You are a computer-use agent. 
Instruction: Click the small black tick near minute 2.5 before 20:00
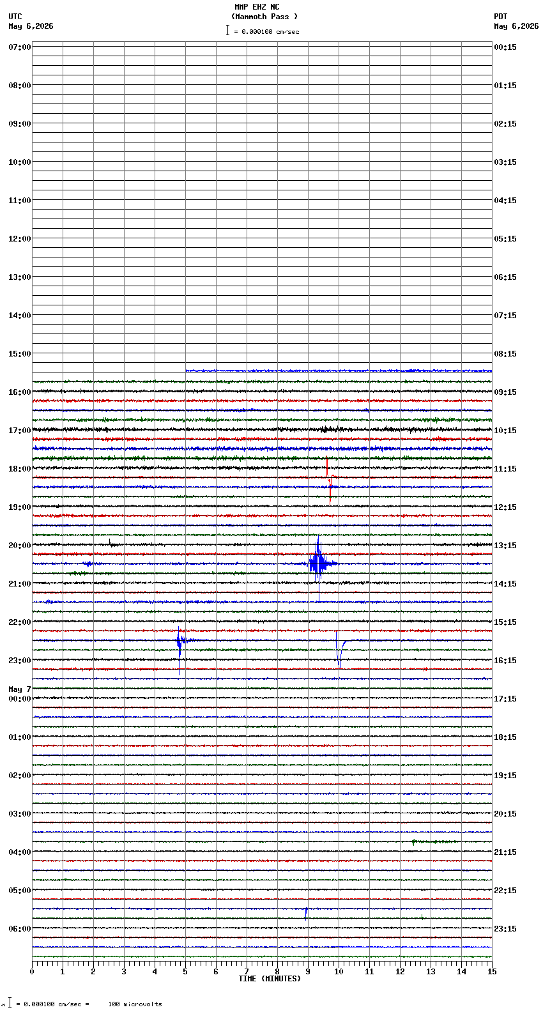point(110,542)
